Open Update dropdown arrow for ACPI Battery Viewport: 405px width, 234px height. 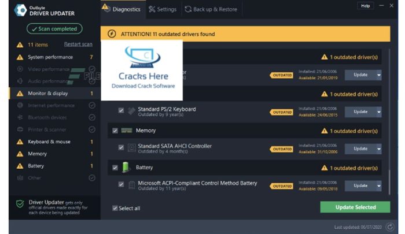click(x=378, y=185)
